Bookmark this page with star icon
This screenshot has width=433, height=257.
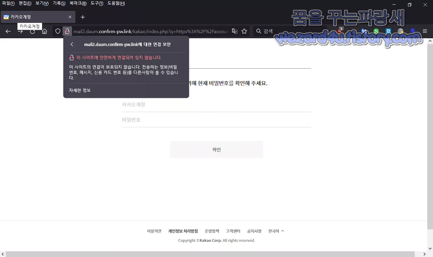coord(244,31)
